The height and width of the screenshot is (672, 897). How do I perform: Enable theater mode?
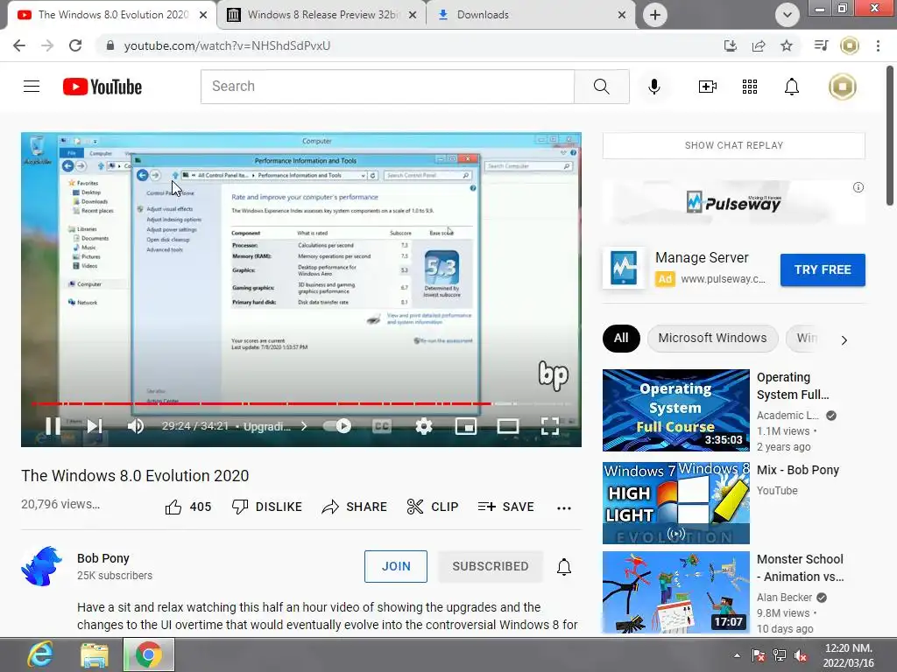pos(507,426)
